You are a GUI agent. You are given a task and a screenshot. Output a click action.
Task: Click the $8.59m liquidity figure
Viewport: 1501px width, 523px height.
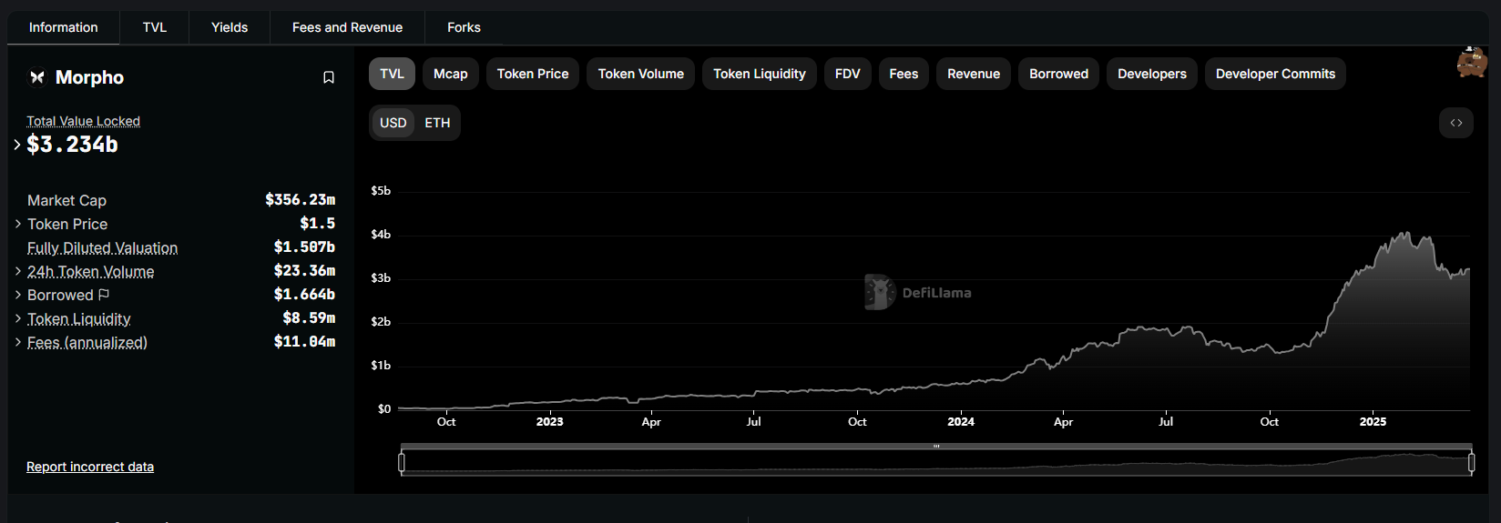point(309,317)
